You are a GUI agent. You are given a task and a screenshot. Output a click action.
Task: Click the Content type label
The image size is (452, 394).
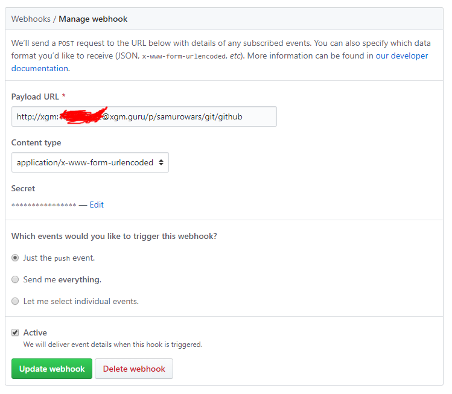tap(36, 142)
